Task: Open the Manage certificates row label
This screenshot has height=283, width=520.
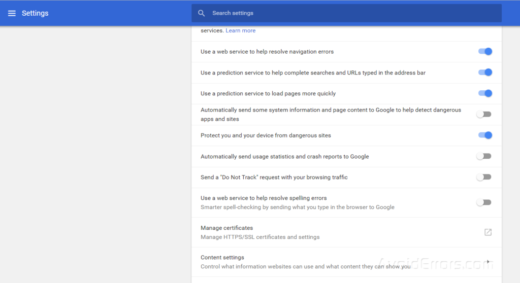Action: [x=226, y=228]
